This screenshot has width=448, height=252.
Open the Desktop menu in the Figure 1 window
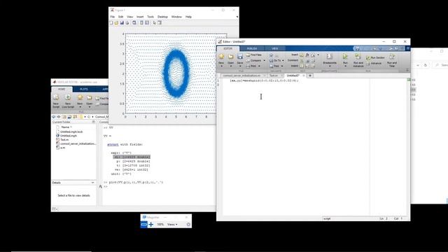(162, 17)
